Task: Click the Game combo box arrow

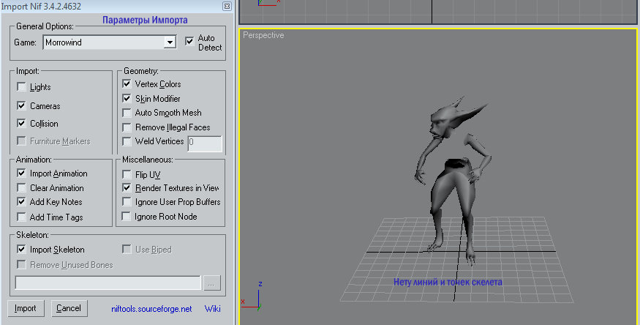Action: pos(170,42)
